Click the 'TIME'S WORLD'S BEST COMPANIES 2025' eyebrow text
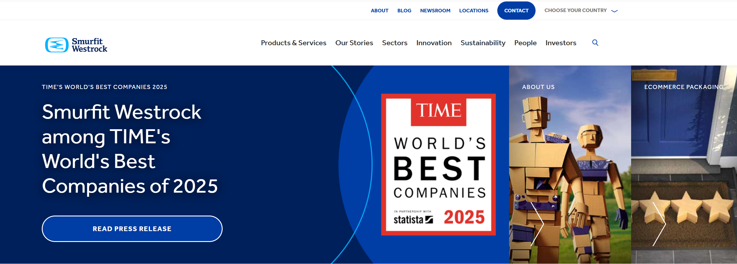 click(x=104, y=87)
